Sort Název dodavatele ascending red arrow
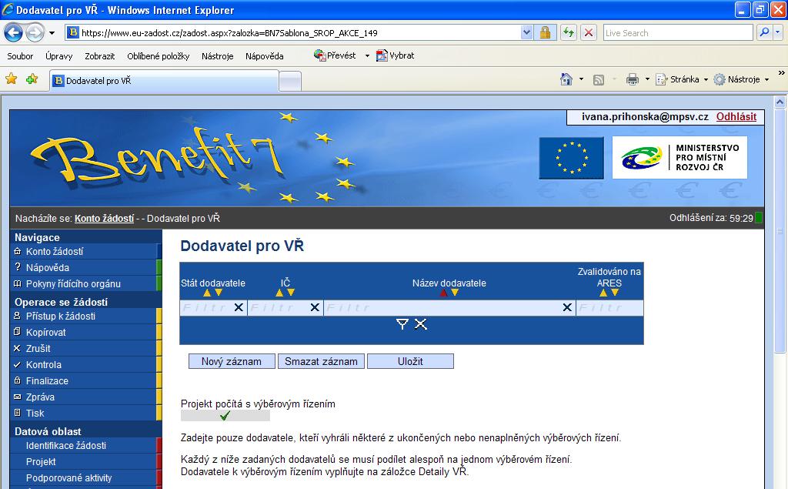Screen dimensions: 788x489 [x=444, y=293]
